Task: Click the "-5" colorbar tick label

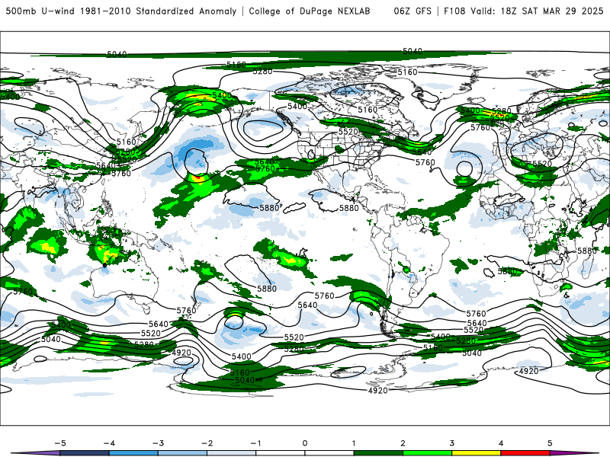Action: click(60, 443)
